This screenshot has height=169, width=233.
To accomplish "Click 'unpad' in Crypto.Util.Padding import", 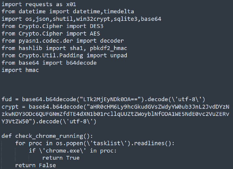I will pyautogui.click(x=119, y=56).
